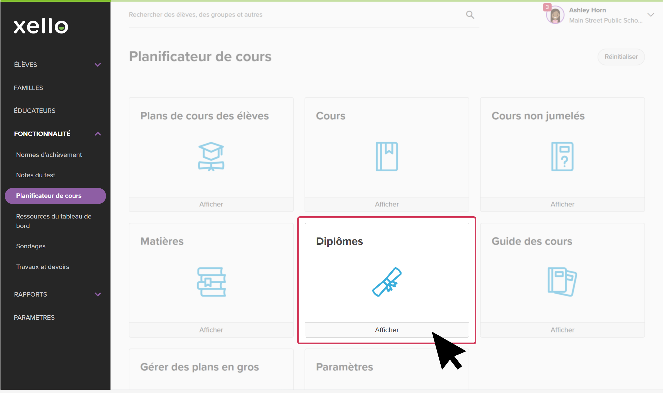Open the Gérer des plans en gros card
Image resolution: width=663 pixels, height=393 pixels.
[211, 369]
